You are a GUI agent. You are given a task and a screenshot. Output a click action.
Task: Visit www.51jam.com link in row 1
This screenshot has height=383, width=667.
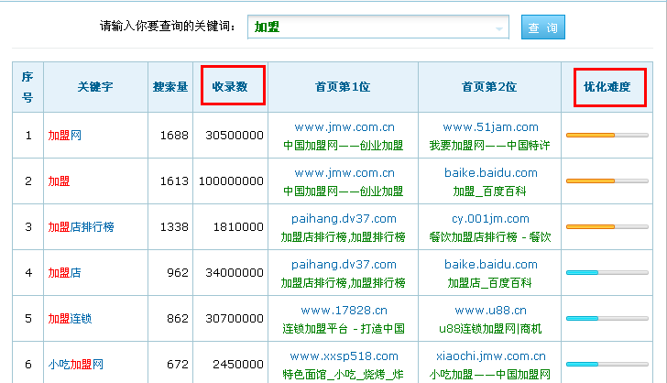(490, 127)
